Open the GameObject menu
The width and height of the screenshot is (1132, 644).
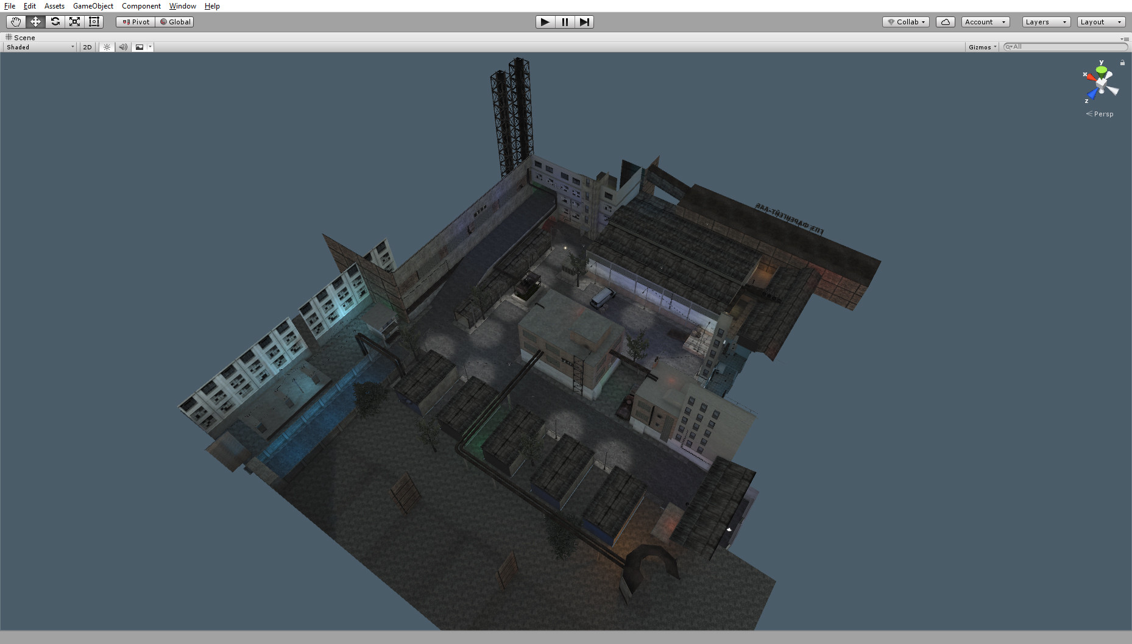tap(92, 5)
